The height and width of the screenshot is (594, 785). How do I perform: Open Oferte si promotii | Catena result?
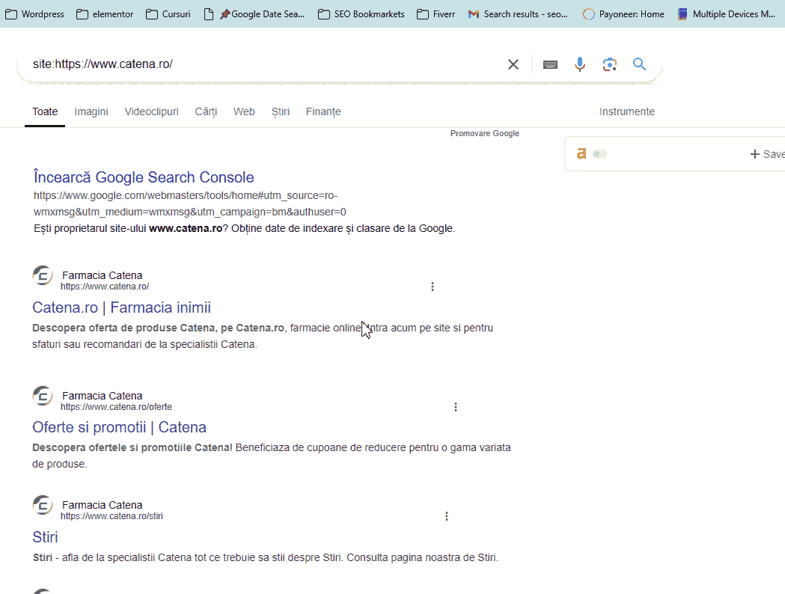(119, 427)
